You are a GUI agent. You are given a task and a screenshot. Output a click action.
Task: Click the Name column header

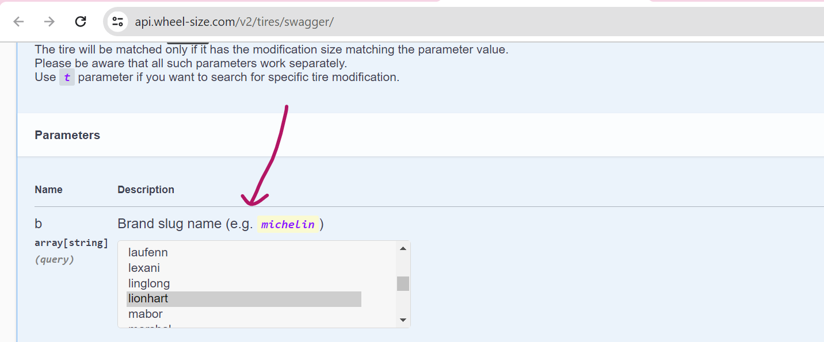pos(48,190)
